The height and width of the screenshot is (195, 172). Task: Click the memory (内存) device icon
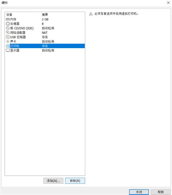(8, 19)
